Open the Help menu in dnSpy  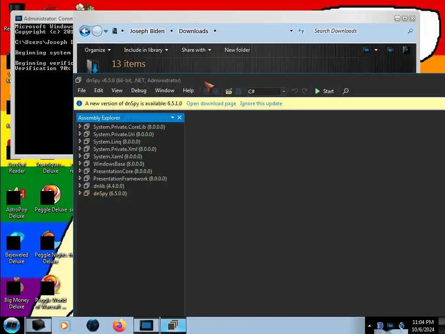188,90
